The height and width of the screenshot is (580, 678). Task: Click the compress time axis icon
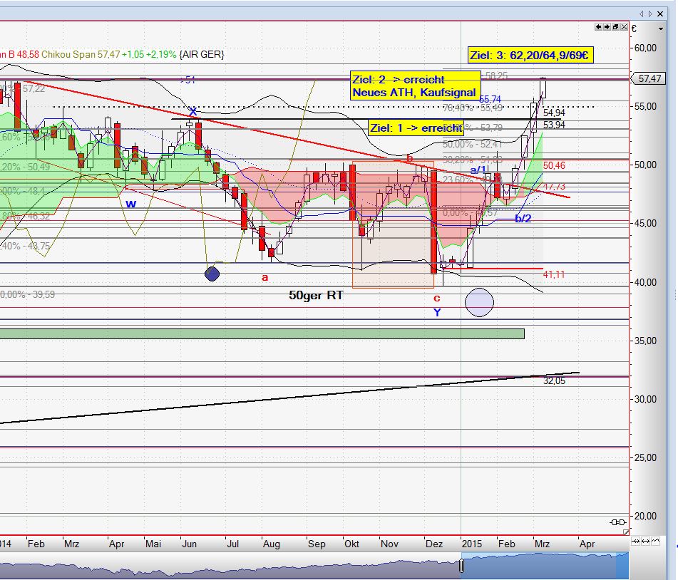[x=637, y=542]
